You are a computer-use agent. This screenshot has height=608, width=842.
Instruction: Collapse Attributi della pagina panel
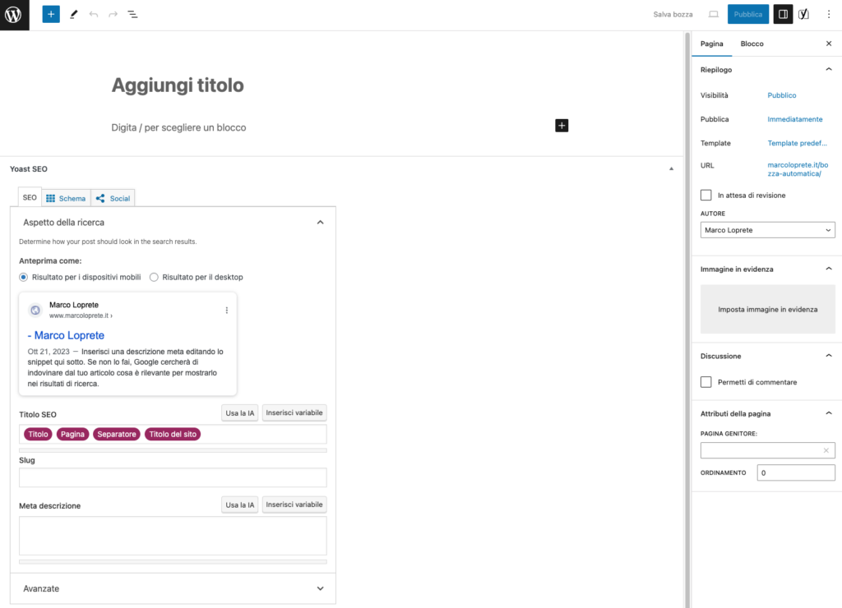(x=829, y=413)
